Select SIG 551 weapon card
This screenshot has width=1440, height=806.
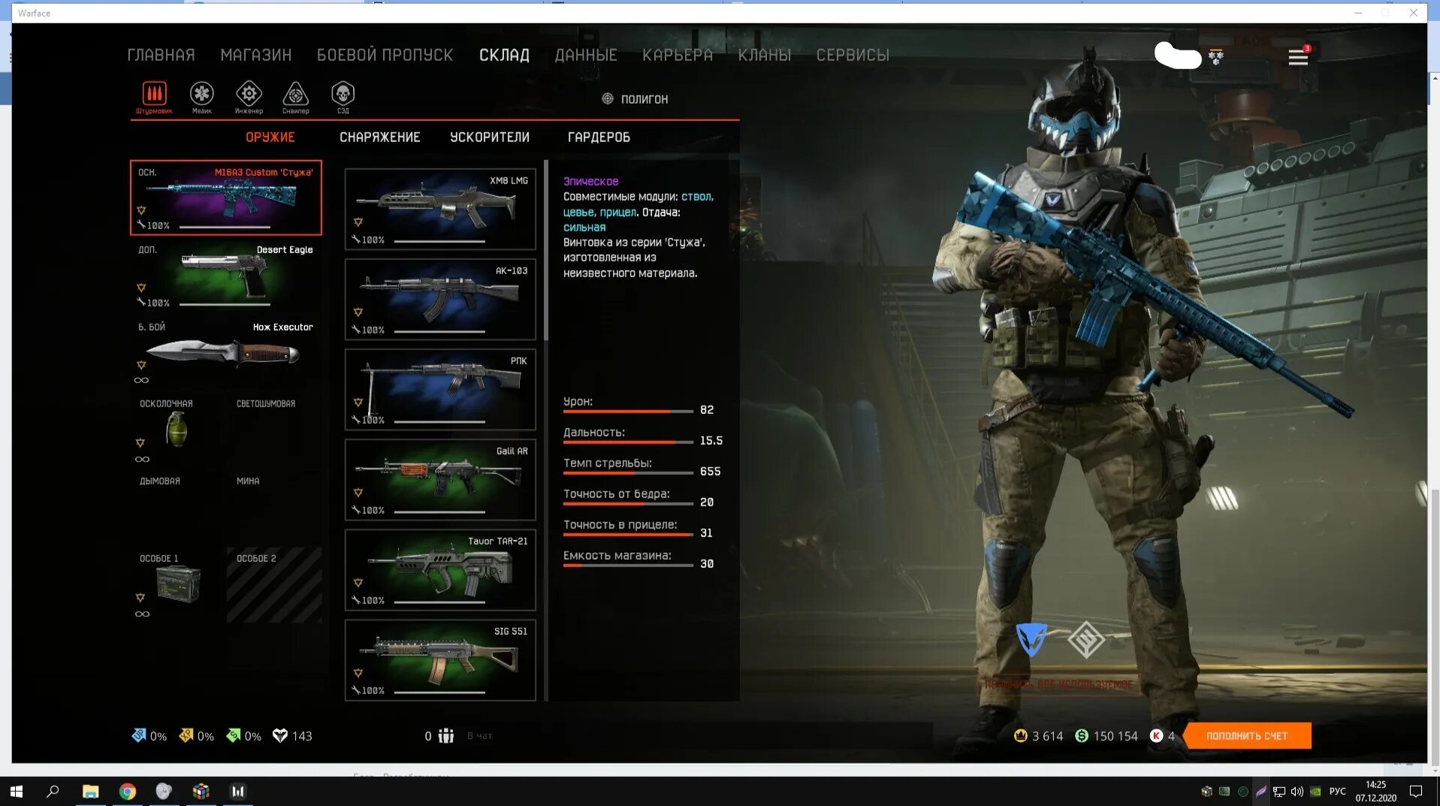pos(440,660)
